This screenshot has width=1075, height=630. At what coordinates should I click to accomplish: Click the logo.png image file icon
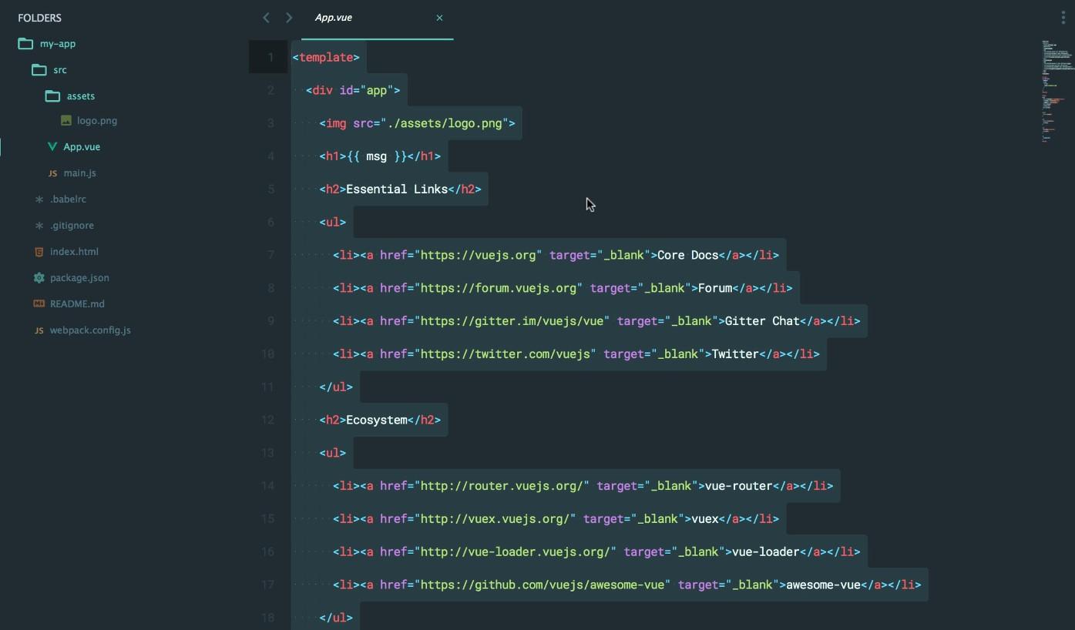pyautogui.click(x=66, y=121)
